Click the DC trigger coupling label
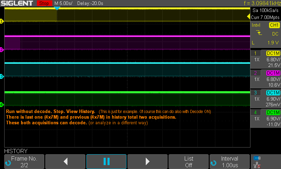The width and height of the screenshot is (281, 169). (275, 34)
